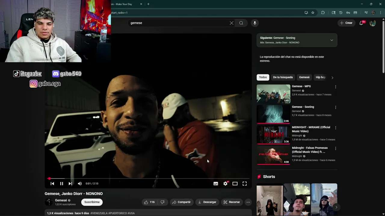Click the search magnifier icon
Image resolution: width=385 pixels, height=216 pixels.
click(x=241, y=23)
